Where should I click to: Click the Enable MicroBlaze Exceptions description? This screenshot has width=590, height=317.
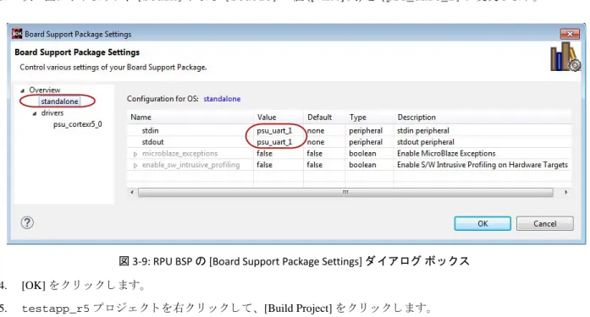[446, 154]
